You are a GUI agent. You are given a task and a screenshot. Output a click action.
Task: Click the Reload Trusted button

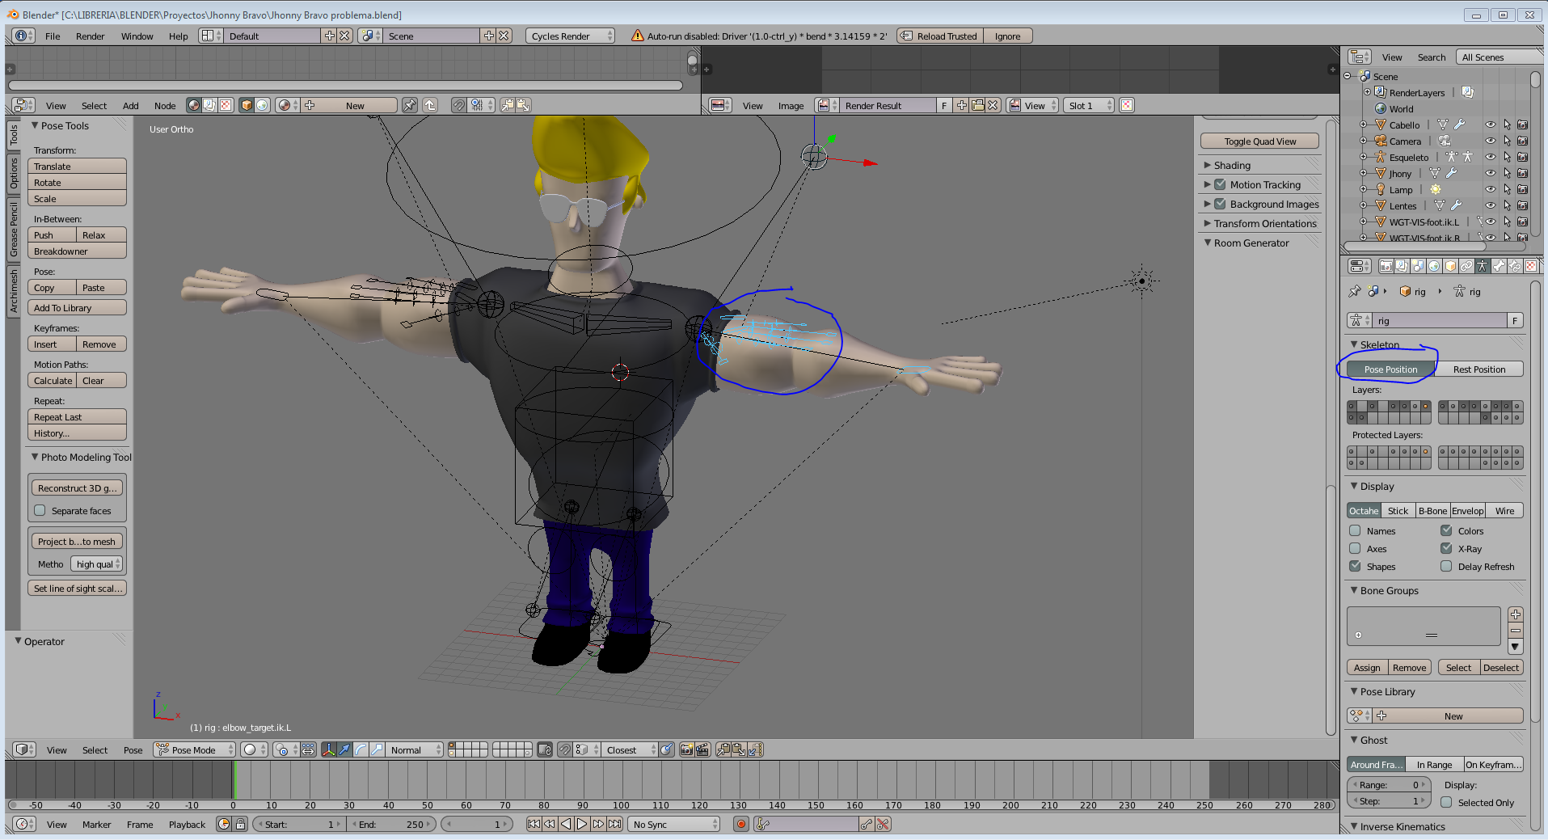coord(939,36)
